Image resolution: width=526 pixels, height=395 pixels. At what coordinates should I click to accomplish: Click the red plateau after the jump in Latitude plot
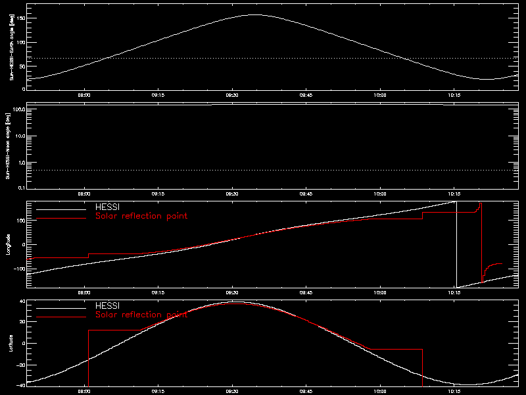(x=114, y=330)
